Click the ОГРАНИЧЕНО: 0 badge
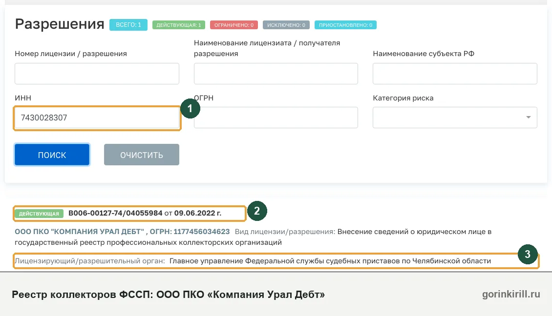 [234, 25]
